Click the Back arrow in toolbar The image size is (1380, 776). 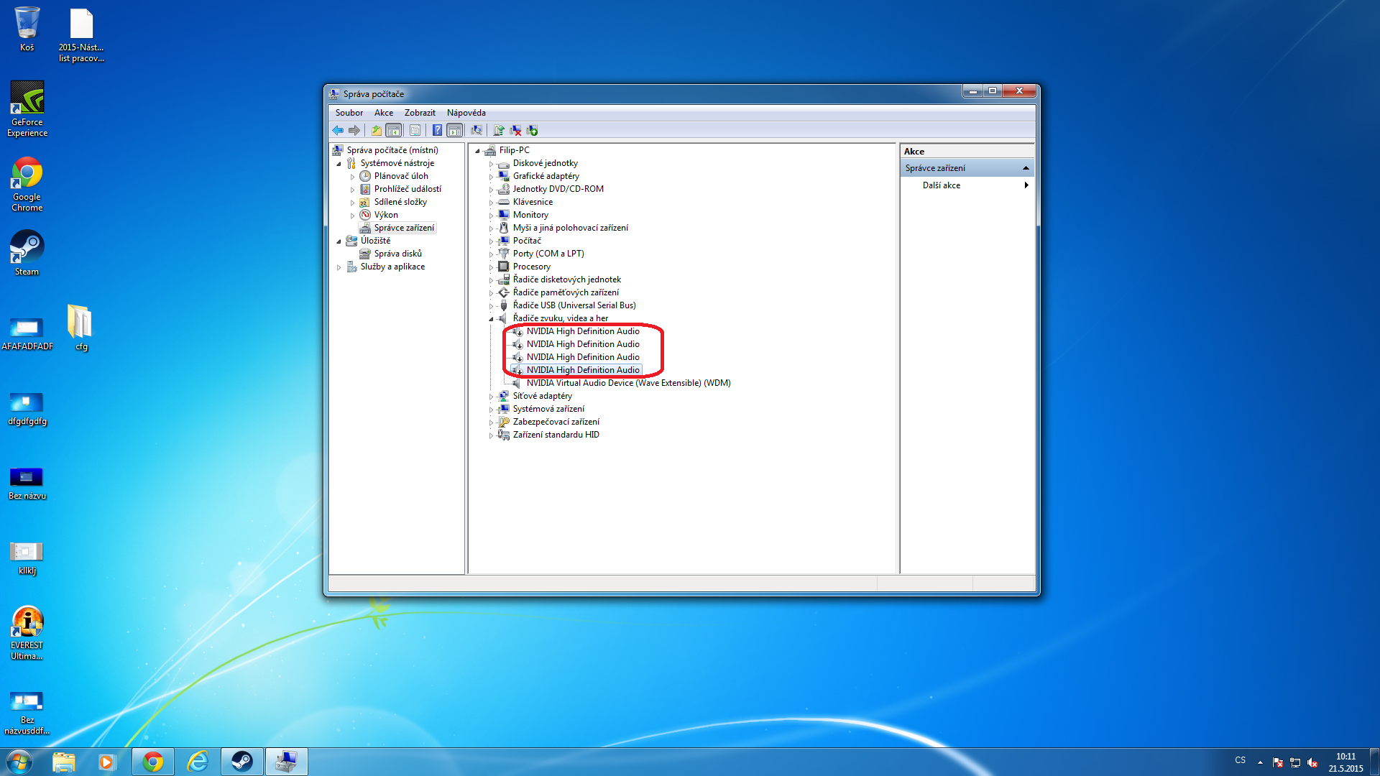point(338,130)
